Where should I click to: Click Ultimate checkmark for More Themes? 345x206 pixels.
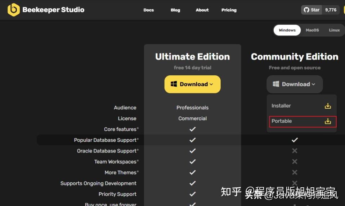coord(193,172)
